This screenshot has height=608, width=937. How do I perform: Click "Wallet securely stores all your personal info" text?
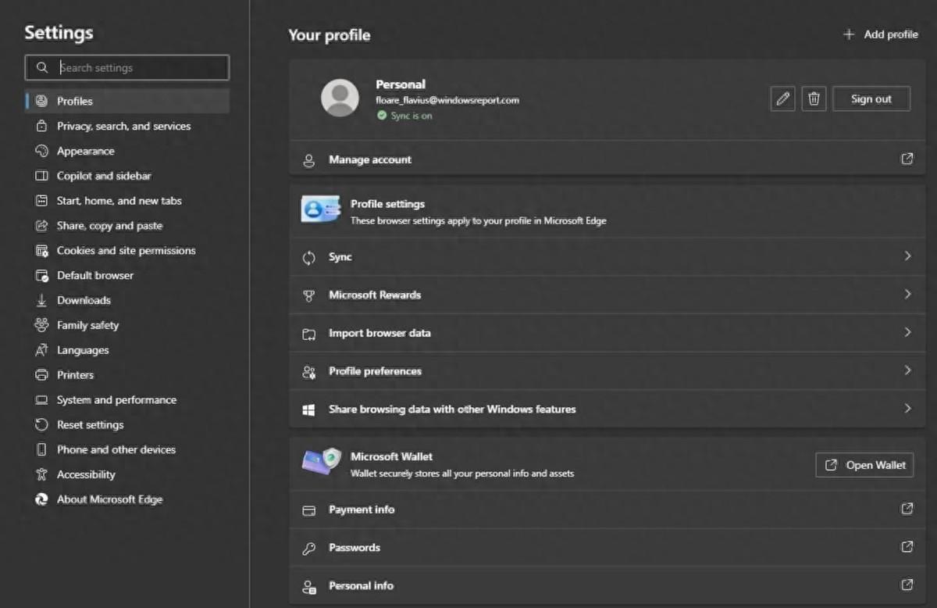point(462,474)
